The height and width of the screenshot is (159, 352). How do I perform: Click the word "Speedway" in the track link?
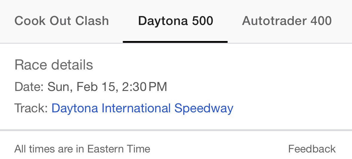(204, 108)
